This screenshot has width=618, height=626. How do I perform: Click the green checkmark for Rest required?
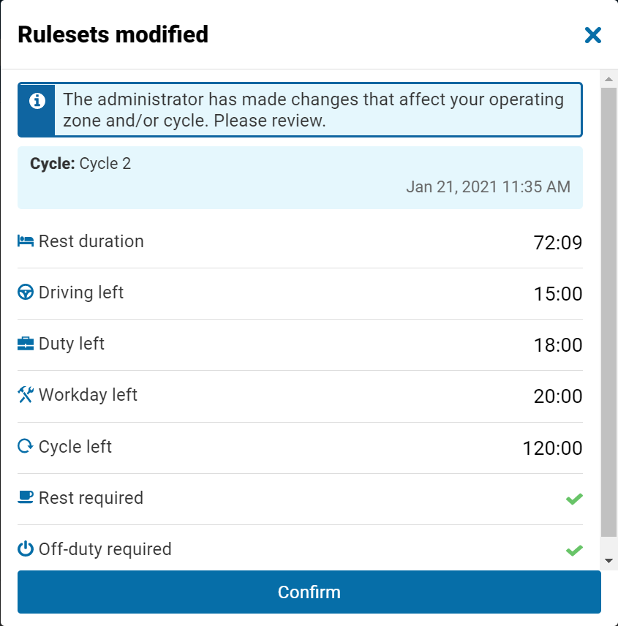click(x=574, y=499)
